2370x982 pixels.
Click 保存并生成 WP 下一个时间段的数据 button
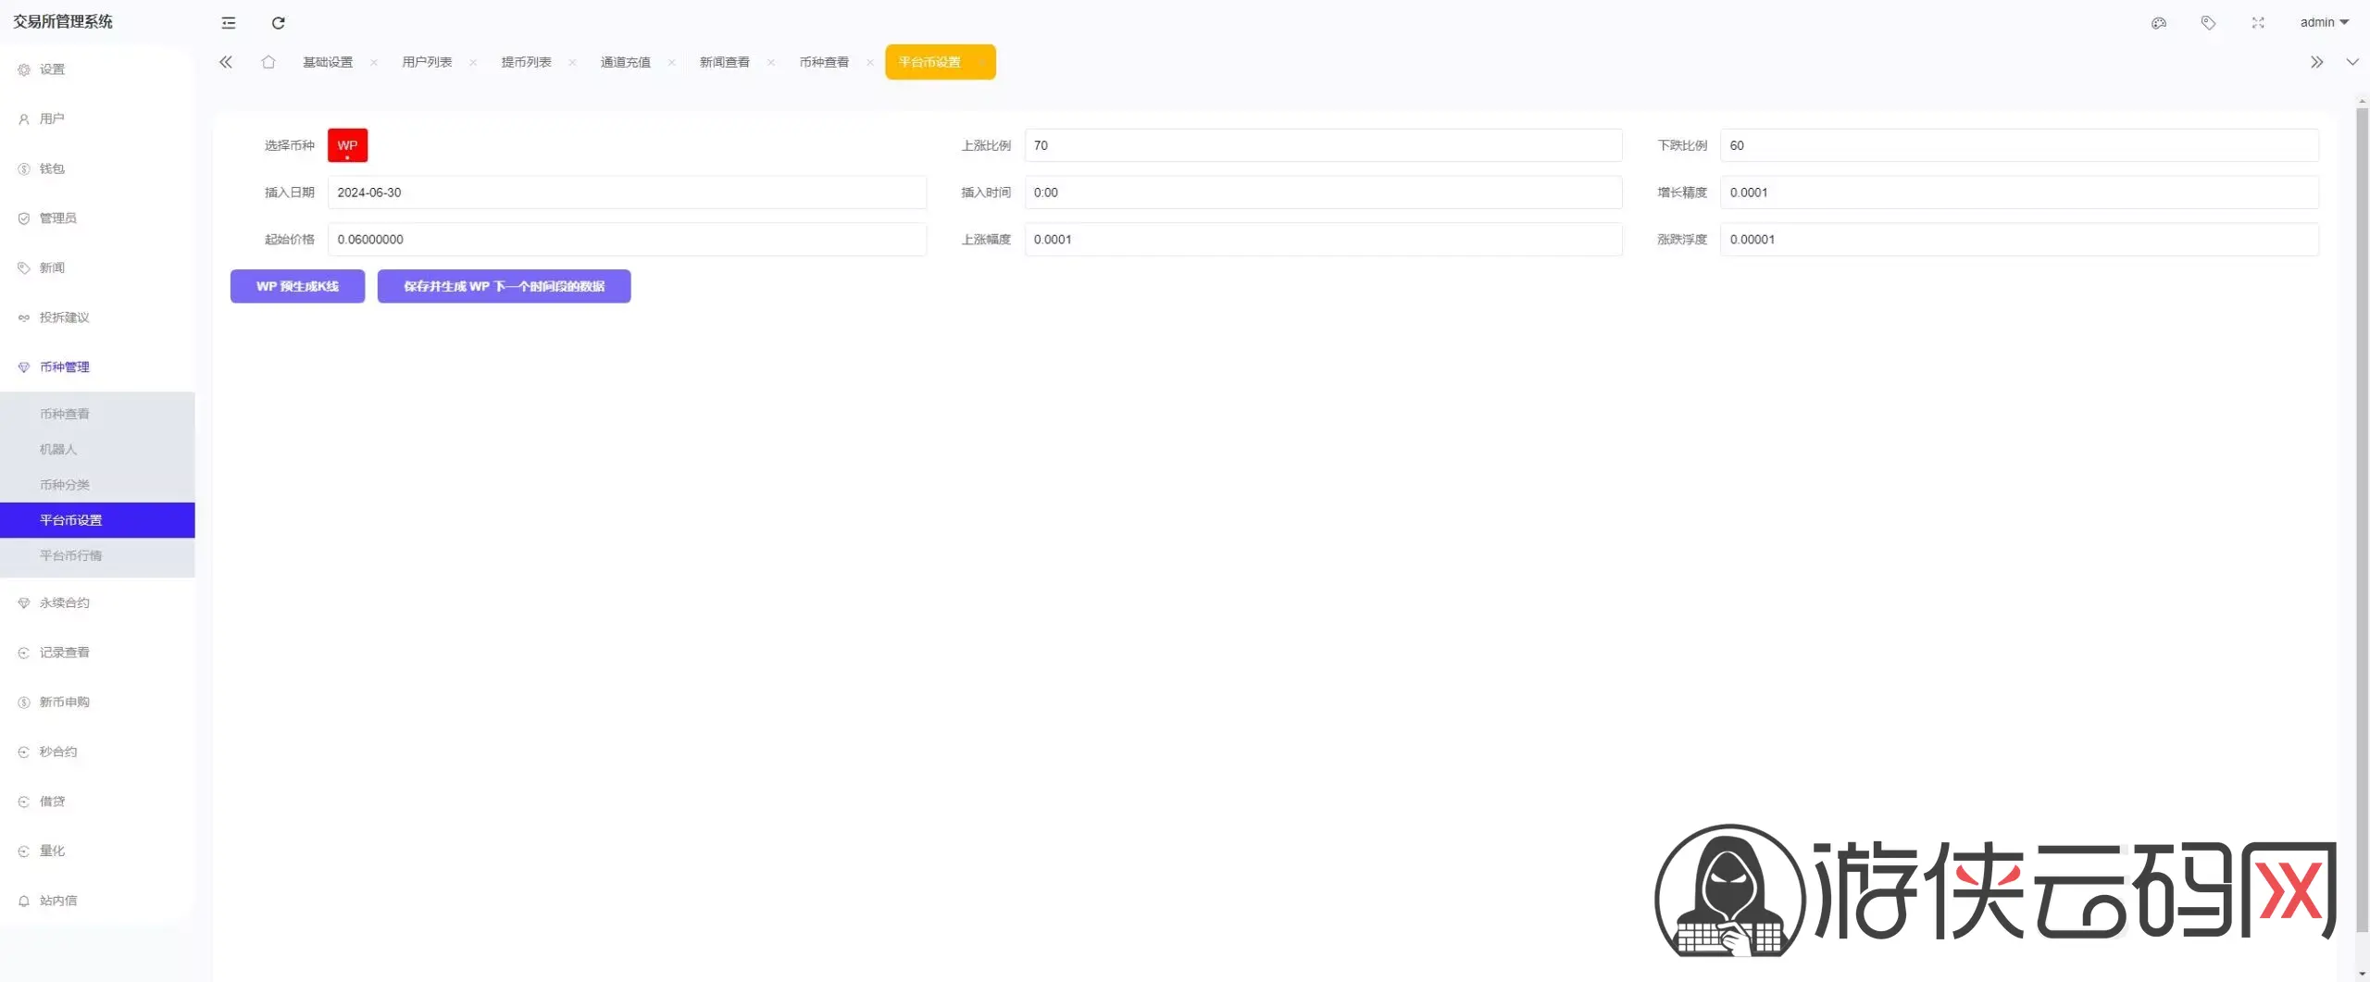[504, 286]
